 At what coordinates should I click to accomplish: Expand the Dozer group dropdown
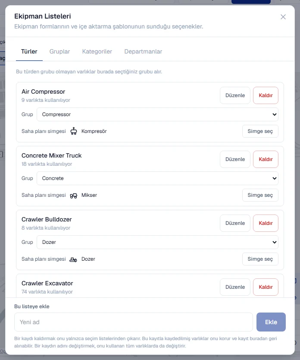point(157,242)
